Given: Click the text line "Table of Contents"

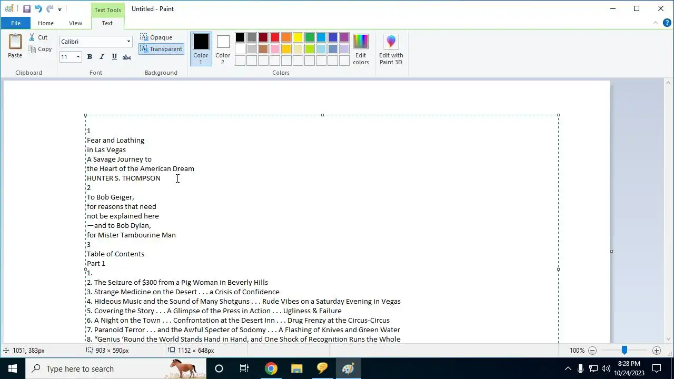Looking at the screenshot, I should pyautogui.click(x=115, y=254).
